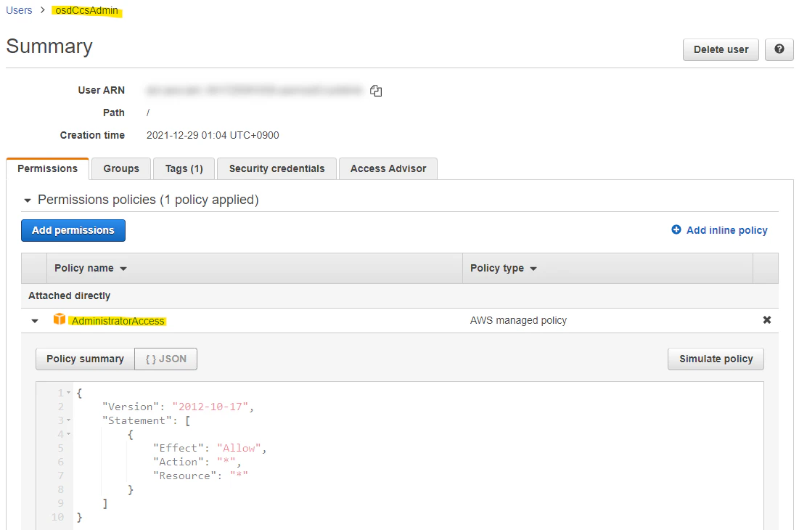Image resolution: width=807 pixels, height=530 pixels.
Task: Fold the statement object at line 4
Action: click(68, 434)
